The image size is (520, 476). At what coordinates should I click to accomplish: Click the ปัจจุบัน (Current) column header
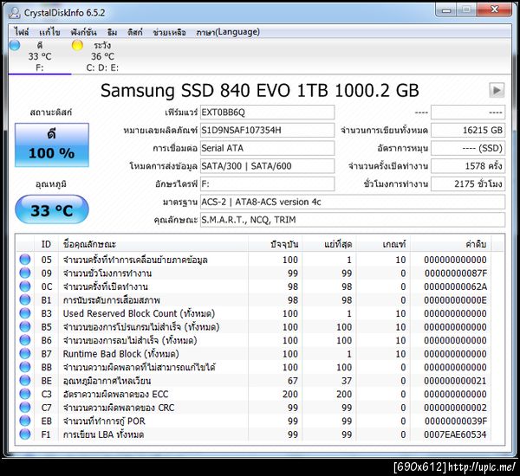click(x=275, y=244)
